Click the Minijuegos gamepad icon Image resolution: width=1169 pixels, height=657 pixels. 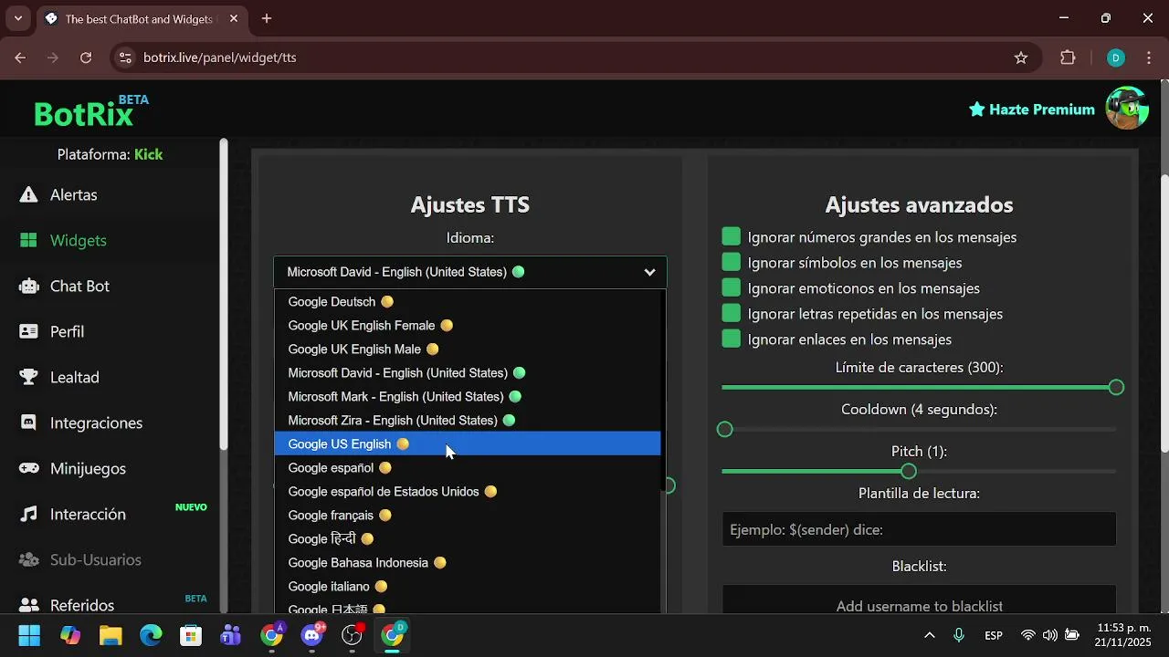click(29, 468)
